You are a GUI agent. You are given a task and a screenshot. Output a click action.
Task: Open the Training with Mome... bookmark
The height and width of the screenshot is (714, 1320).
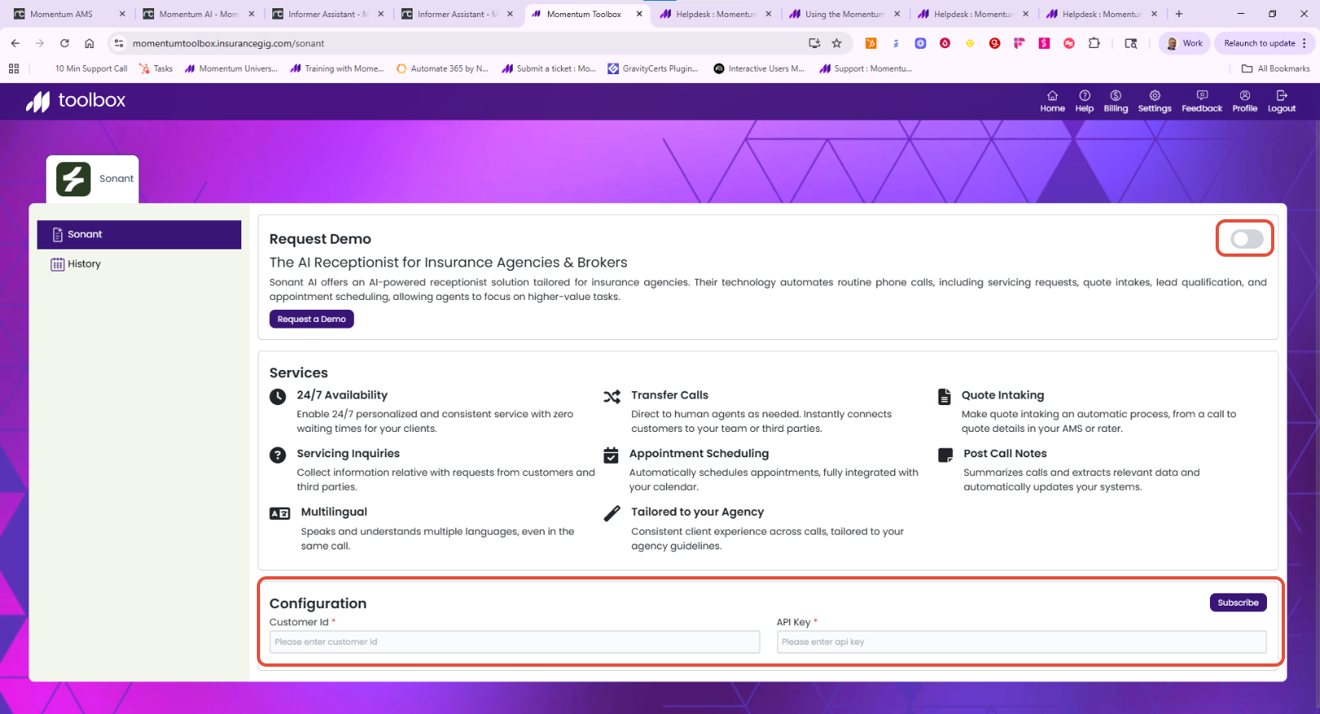click(x=338, y=68)
